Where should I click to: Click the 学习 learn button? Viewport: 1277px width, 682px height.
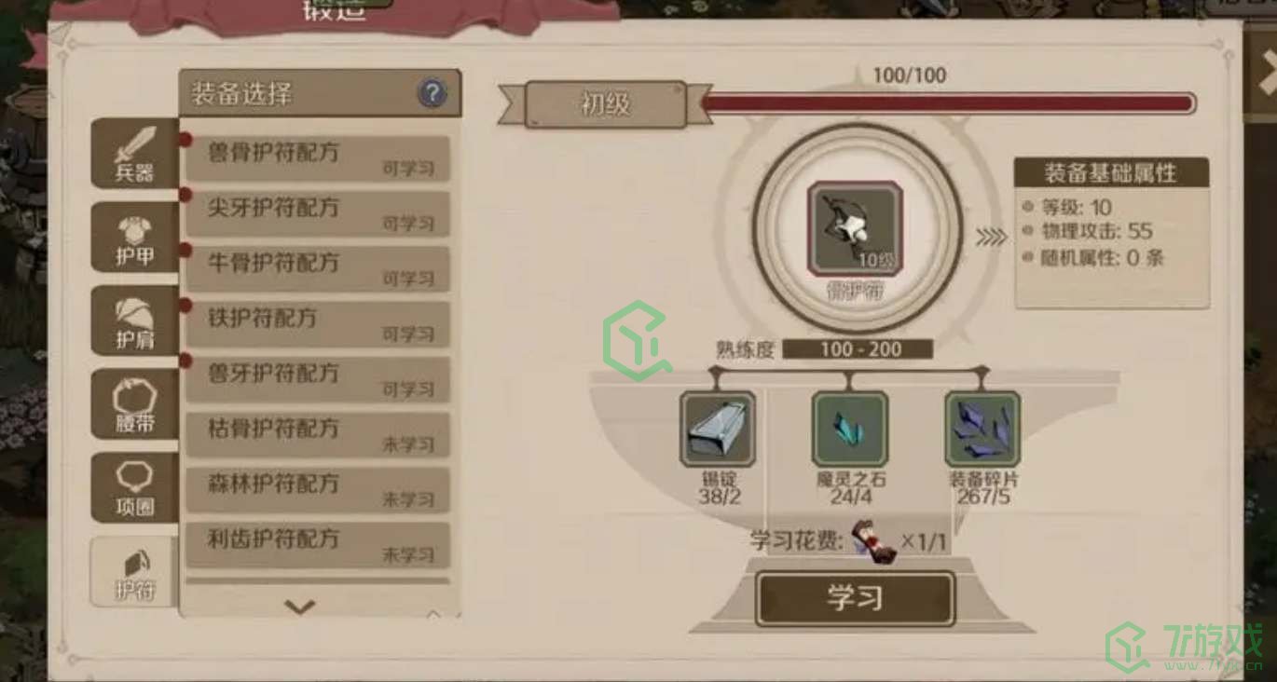pos(855,598)
